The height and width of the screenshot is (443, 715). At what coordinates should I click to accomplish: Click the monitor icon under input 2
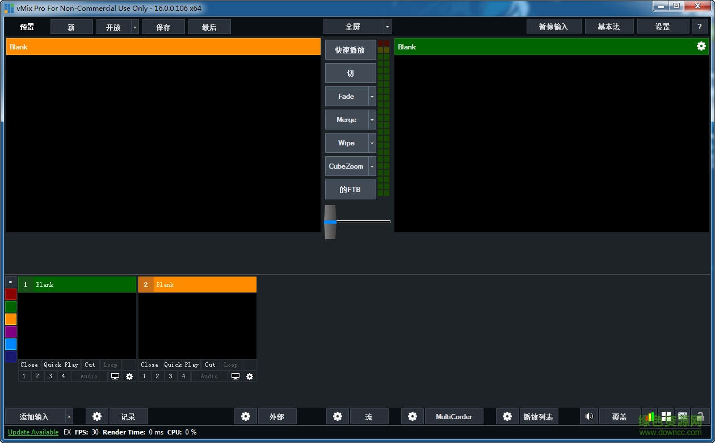[x=235, y=376]
